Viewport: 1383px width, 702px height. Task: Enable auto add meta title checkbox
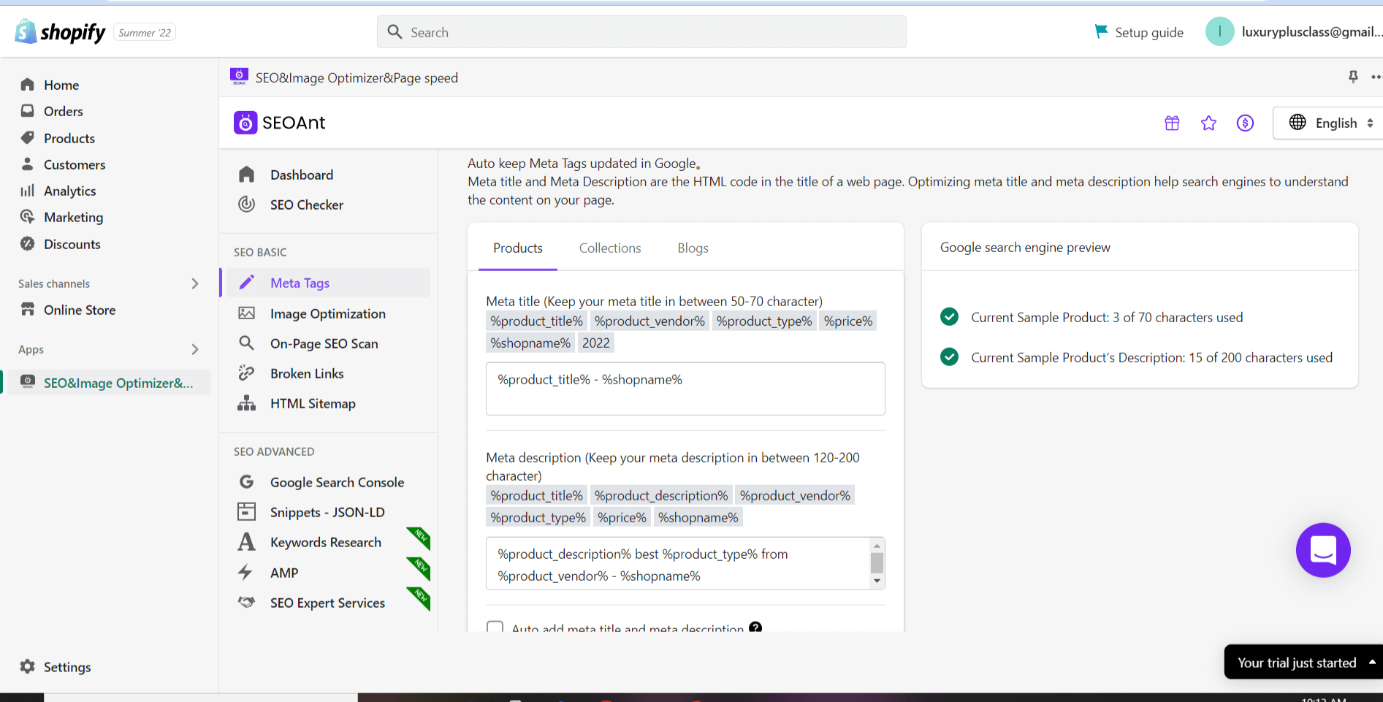[495, 627]
